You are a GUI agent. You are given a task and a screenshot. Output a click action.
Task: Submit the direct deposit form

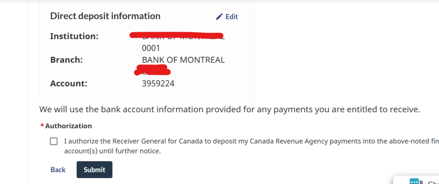pos(94,169)
